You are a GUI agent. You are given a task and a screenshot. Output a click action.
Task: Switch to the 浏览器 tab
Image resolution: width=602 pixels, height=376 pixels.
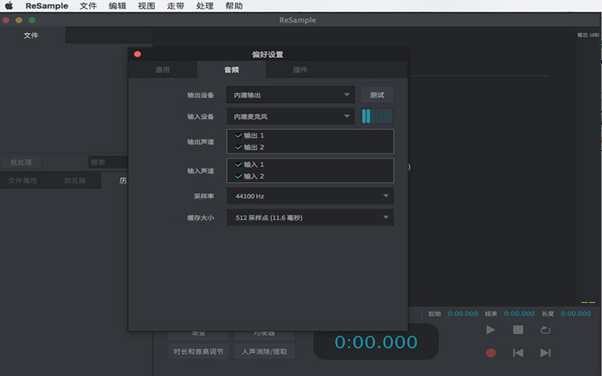click(x=74, y=180)
